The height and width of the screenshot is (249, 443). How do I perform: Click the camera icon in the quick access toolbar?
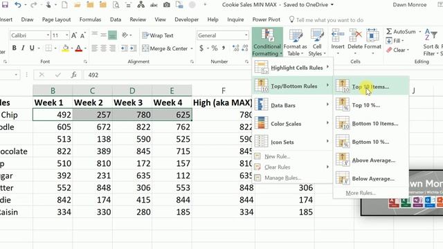click(167, 5)
